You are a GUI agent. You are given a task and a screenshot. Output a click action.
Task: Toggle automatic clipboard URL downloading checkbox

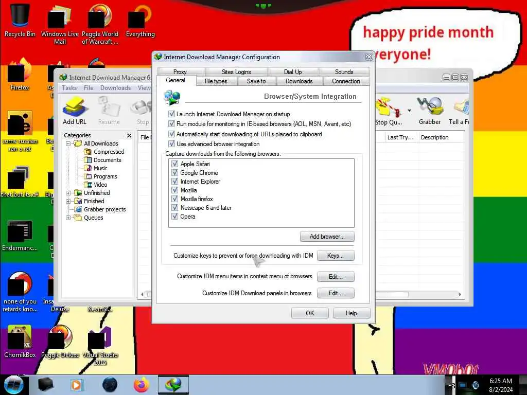pos(172,134)
